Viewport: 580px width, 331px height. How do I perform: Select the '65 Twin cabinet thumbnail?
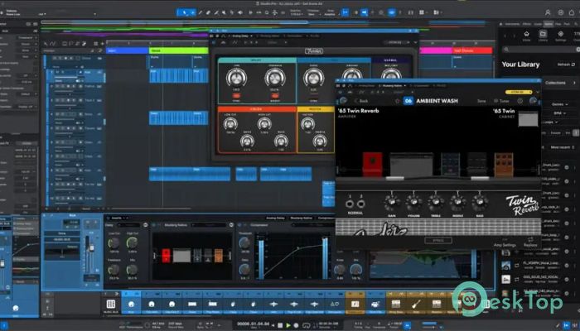(528, 118)
